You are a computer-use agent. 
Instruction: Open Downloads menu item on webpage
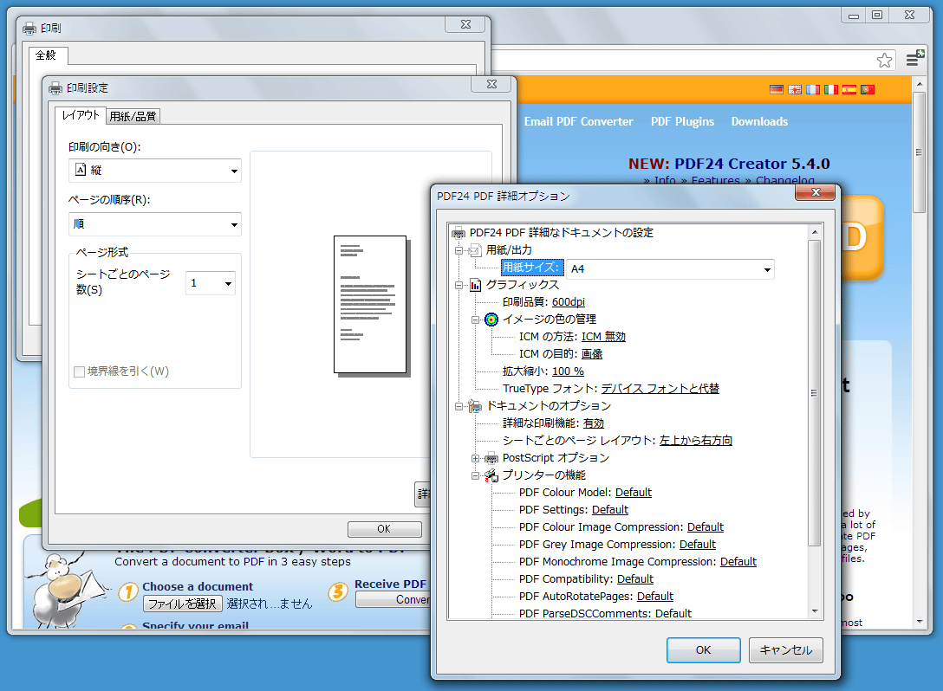pos(759,121)
